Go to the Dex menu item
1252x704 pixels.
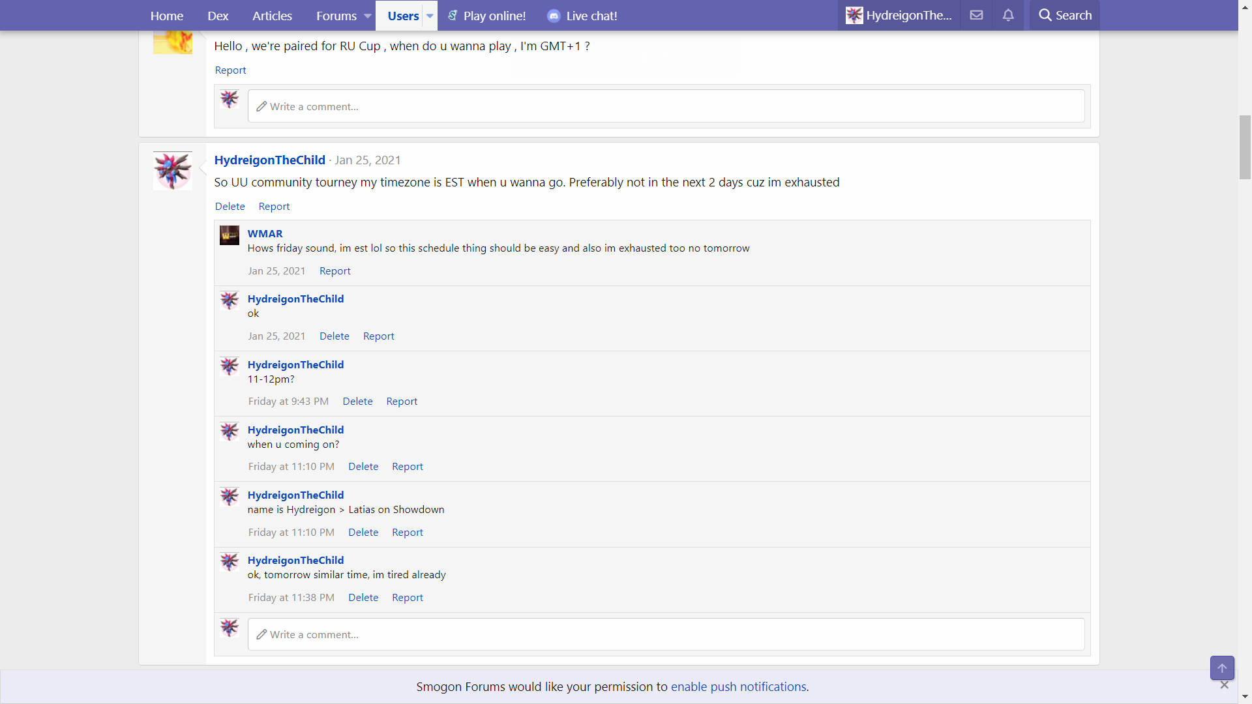pyautogui.click(x=218, y=16)
